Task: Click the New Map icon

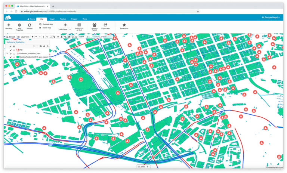Action: [x=9, y=25]
